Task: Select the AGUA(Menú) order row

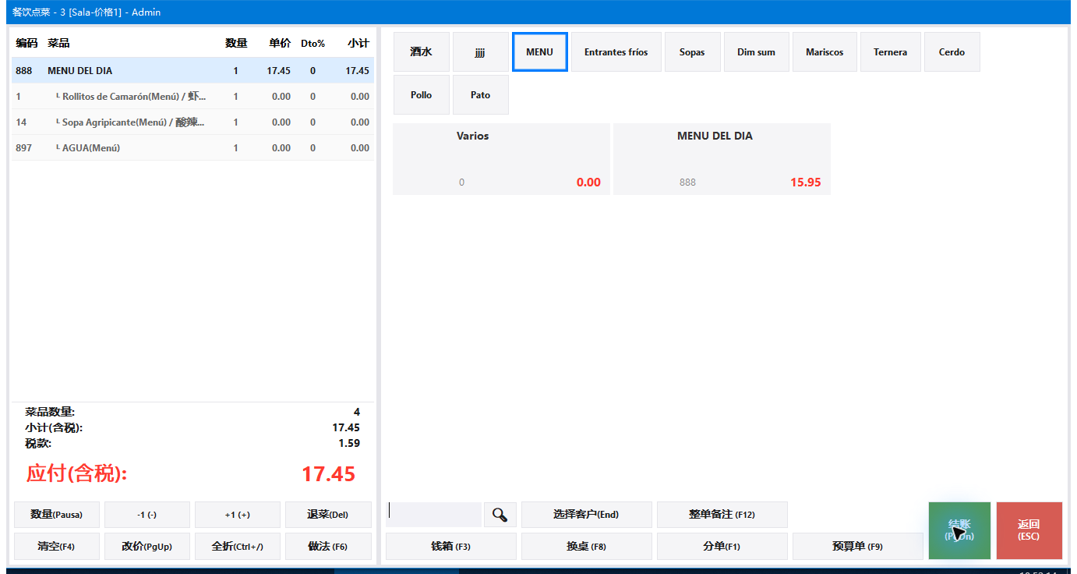Action: click(192, 148)
